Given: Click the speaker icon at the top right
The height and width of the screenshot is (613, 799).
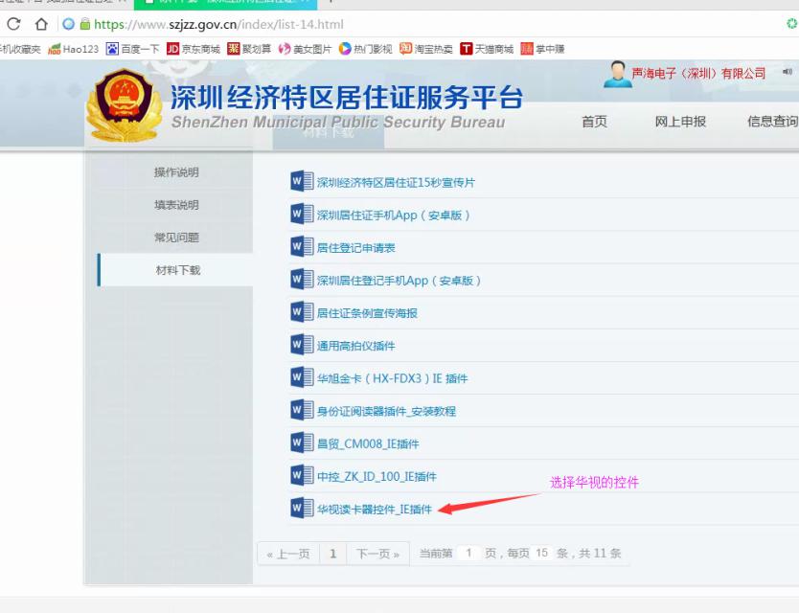Looking at the screenshot, I should (x=788, y=73).
